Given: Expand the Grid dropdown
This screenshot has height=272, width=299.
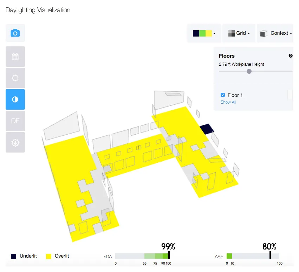Looking at the screenshot, I should [239, 33].
